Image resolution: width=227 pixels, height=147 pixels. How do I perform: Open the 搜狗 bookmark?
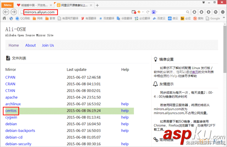pyautogui.click(x=198, y=18)
